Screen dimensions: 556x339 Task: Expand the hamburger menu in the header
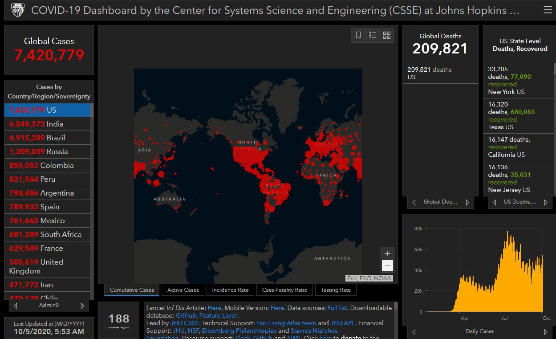(547, 10)
